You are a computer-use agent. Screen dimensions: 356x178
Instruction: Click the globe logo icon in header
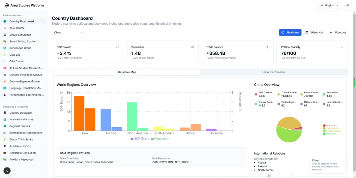coord(7,5)
